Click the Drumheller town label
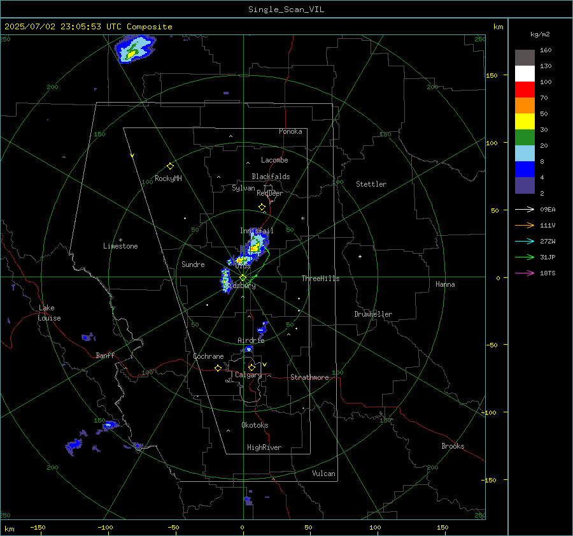The width and height of the screenshot is (573, 536). tap(373, 314)
